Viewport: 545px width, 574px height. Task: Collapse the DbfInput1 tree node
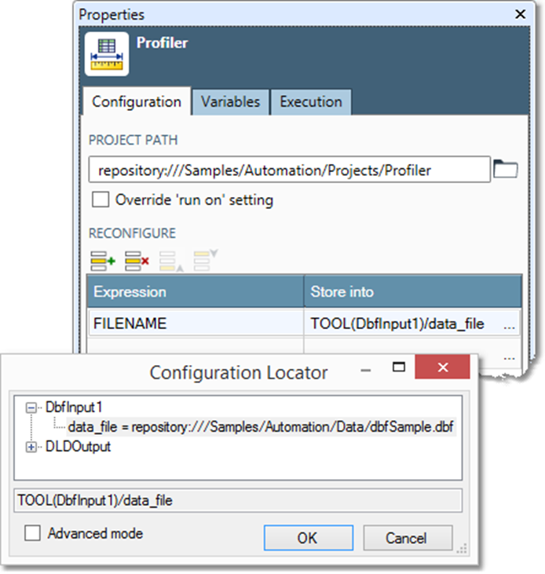point(32,408)
